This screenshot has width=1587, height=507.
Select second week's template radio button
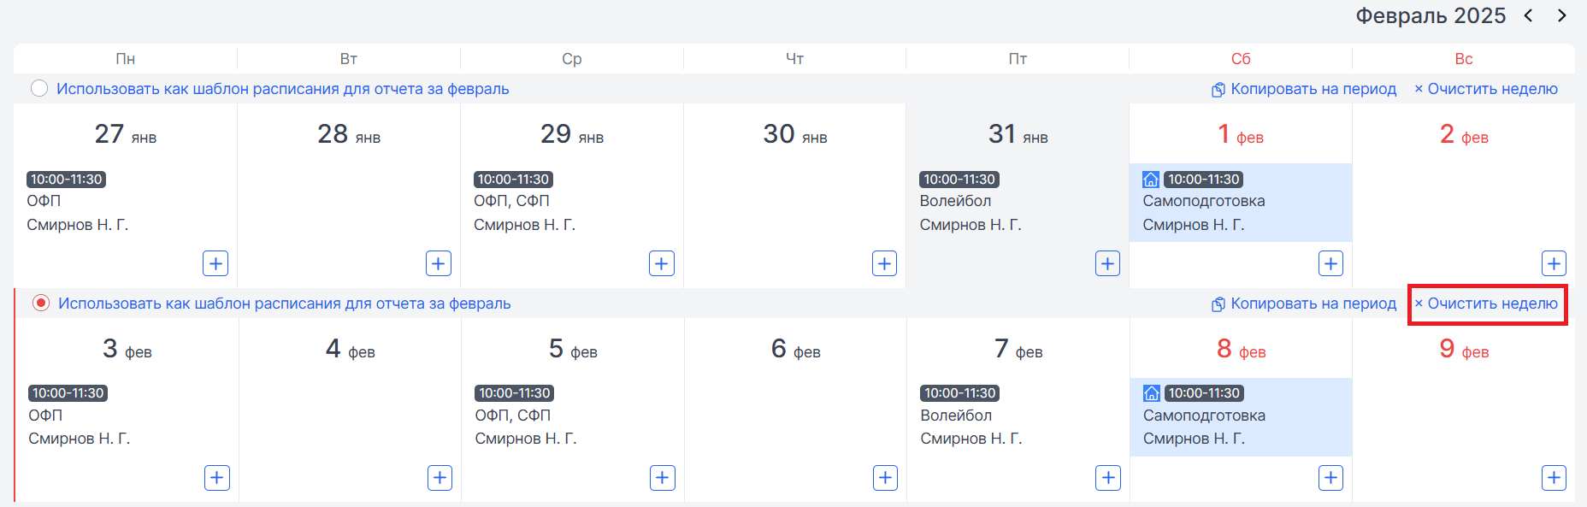[x=41, y=304]
